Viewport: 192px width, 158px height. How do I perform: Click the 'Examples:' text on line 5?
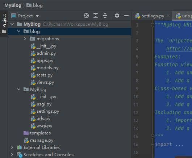(x=167, y=57)
